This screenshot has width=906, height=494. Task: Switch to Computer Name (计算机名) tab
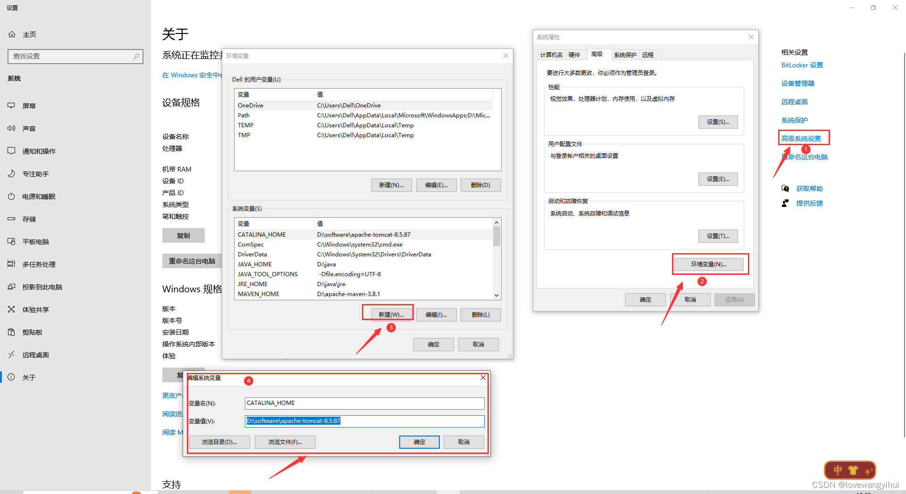click(x=551, y=55)
